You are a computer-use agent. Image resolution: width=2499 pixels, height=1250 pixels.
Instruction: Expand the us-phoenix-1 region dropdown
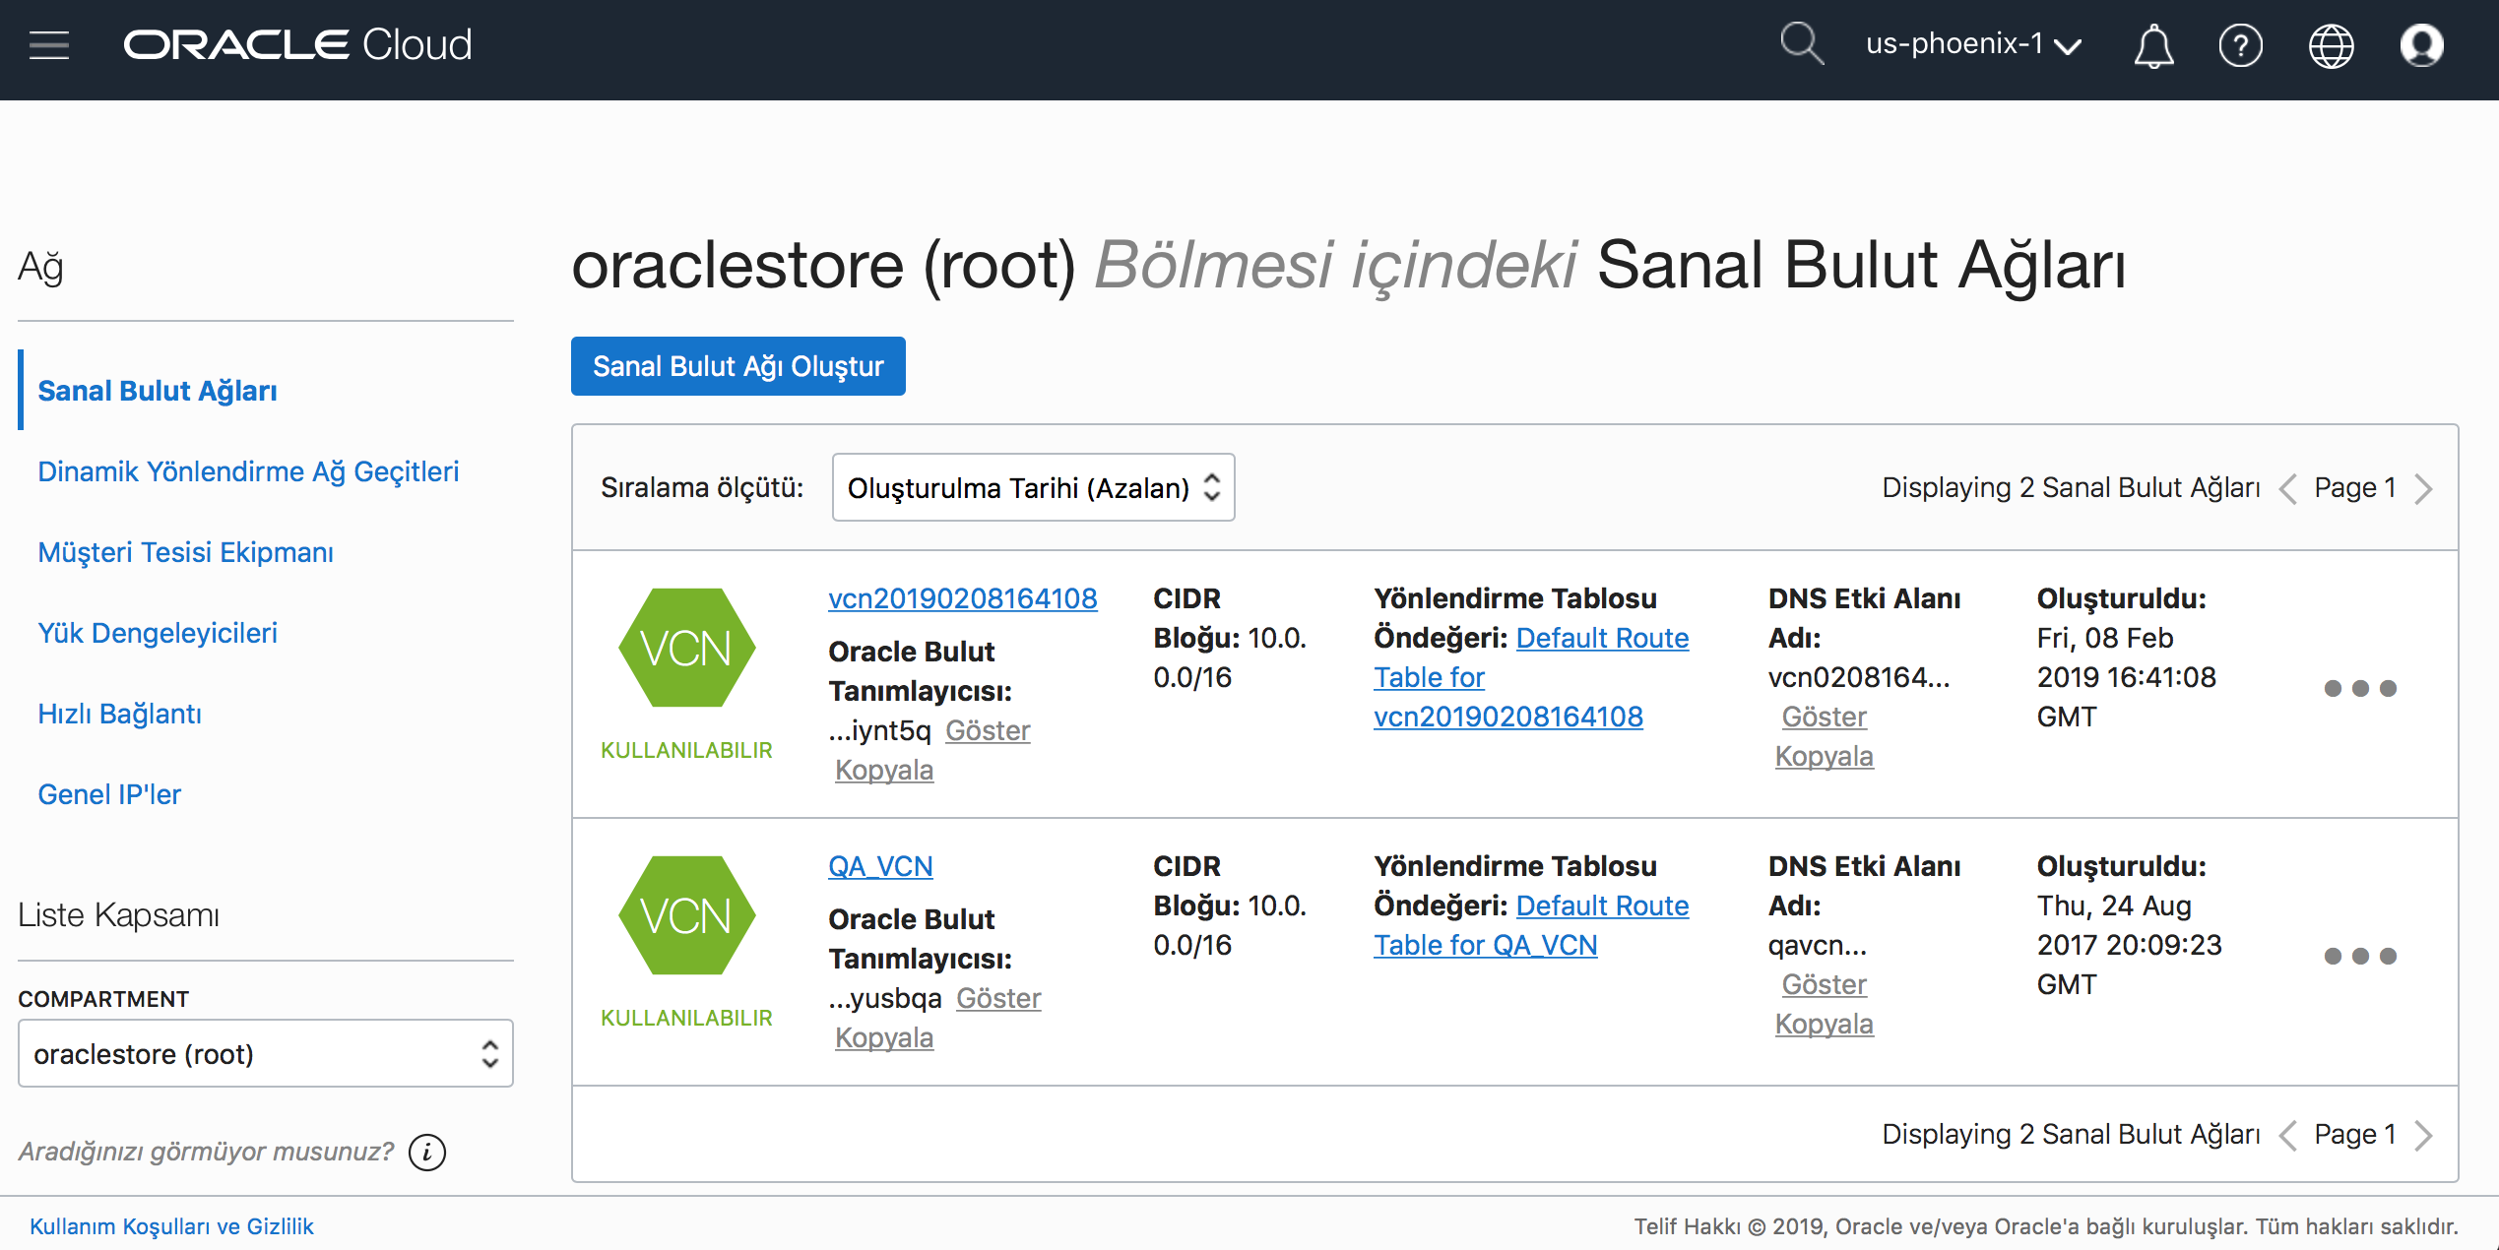coord(1972,44)
